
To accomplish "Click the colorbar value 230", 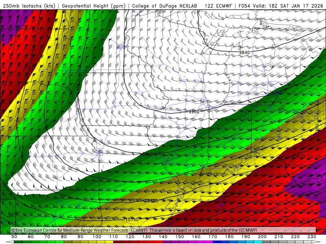I will pos(312,237).
